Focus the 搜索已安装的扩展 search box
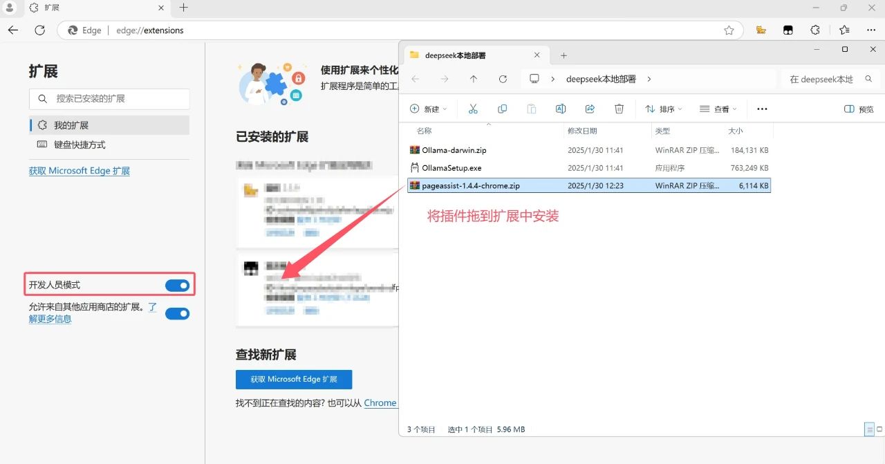This screenshot has height=464, width=885. click(109, 99)
